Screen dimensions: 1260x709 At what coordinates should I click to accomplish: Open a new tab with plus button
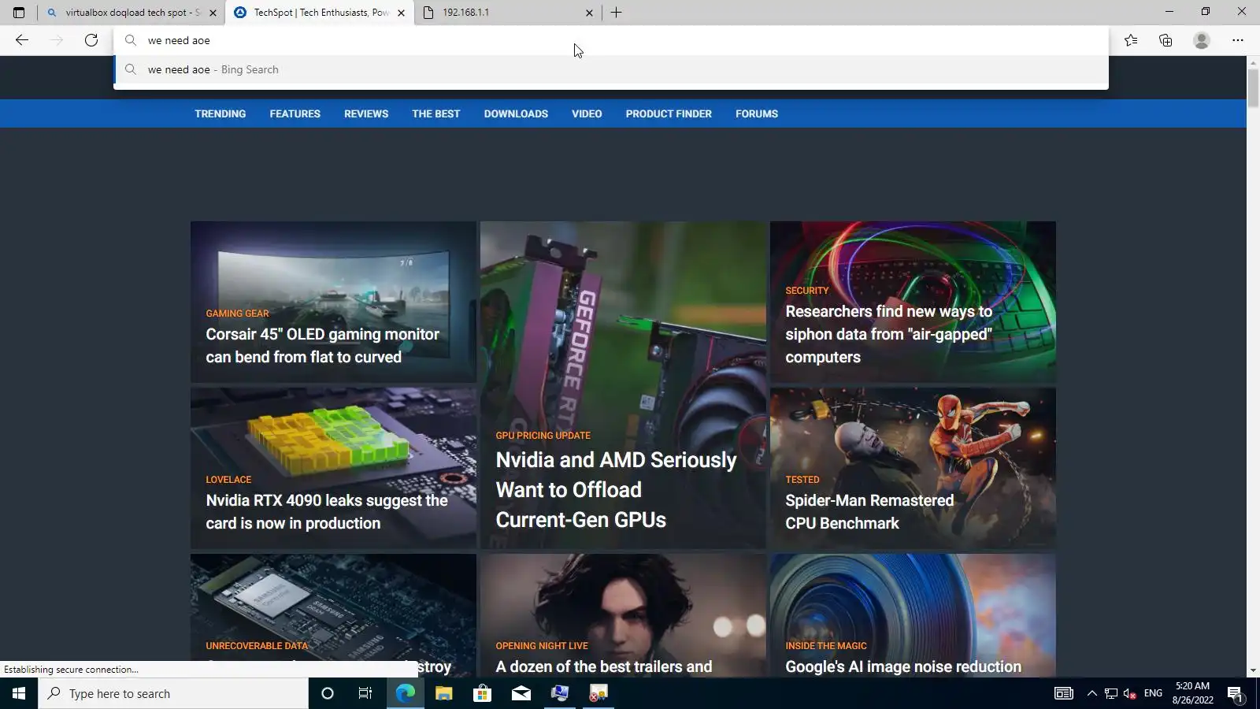617,13
